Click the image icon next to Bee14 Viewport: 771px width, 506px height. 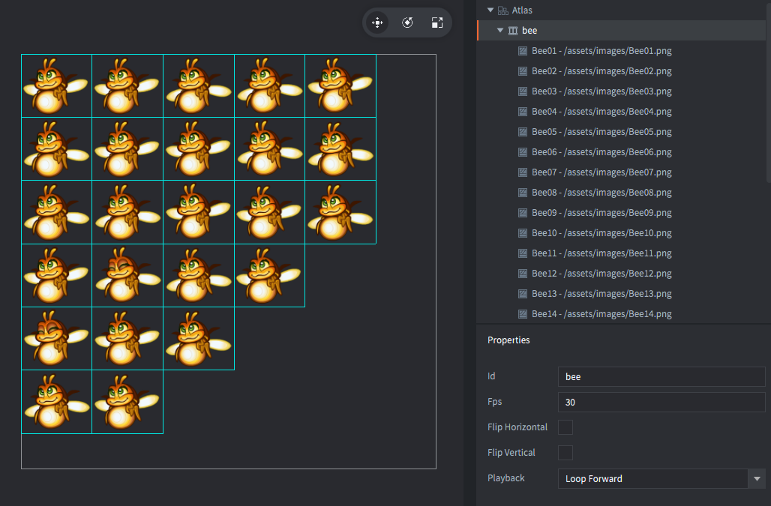(x=523, y=314)
